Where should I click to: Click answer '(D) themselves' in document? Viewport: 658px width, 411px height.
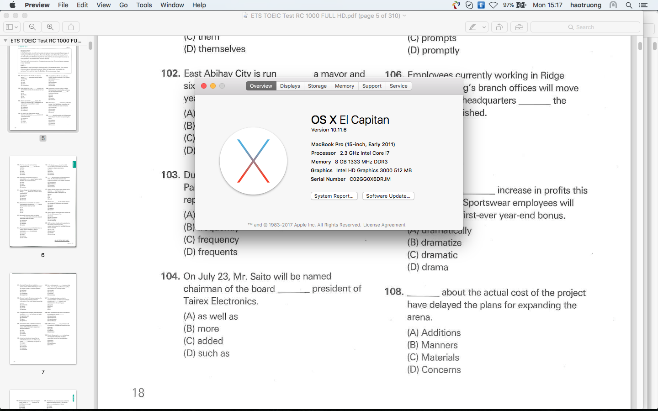(214, 49)
